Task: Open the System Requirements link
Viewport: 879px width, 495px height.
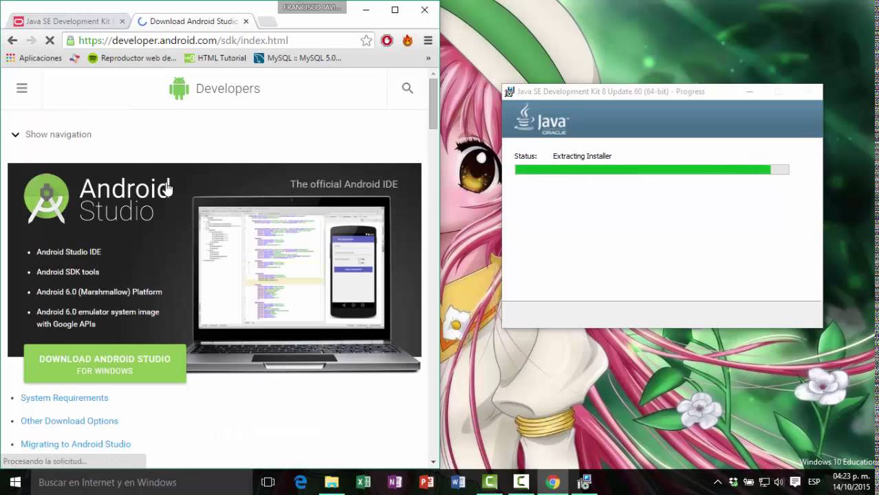Action: point(65,398)
